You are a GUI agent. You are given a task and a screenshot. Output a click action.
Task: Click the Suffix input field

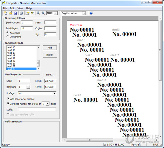pos(37,110)
